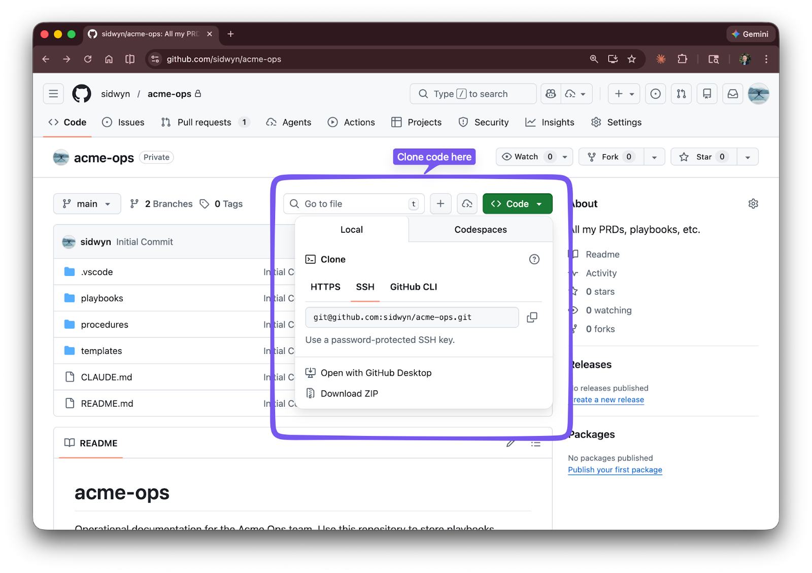Download ZIP of the repository
This screenshot has height=573, width=812.
350,393
